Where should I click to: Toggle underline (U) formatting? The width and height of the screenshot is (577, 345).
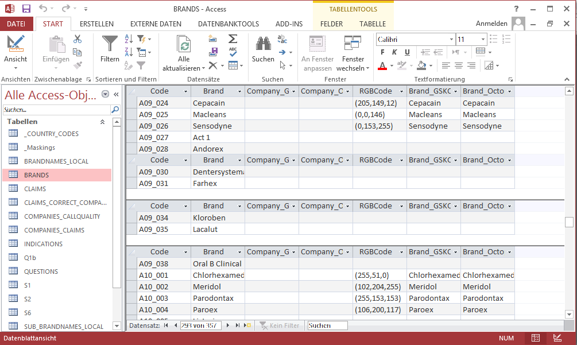pyautogui.click(x=407, y=52)
